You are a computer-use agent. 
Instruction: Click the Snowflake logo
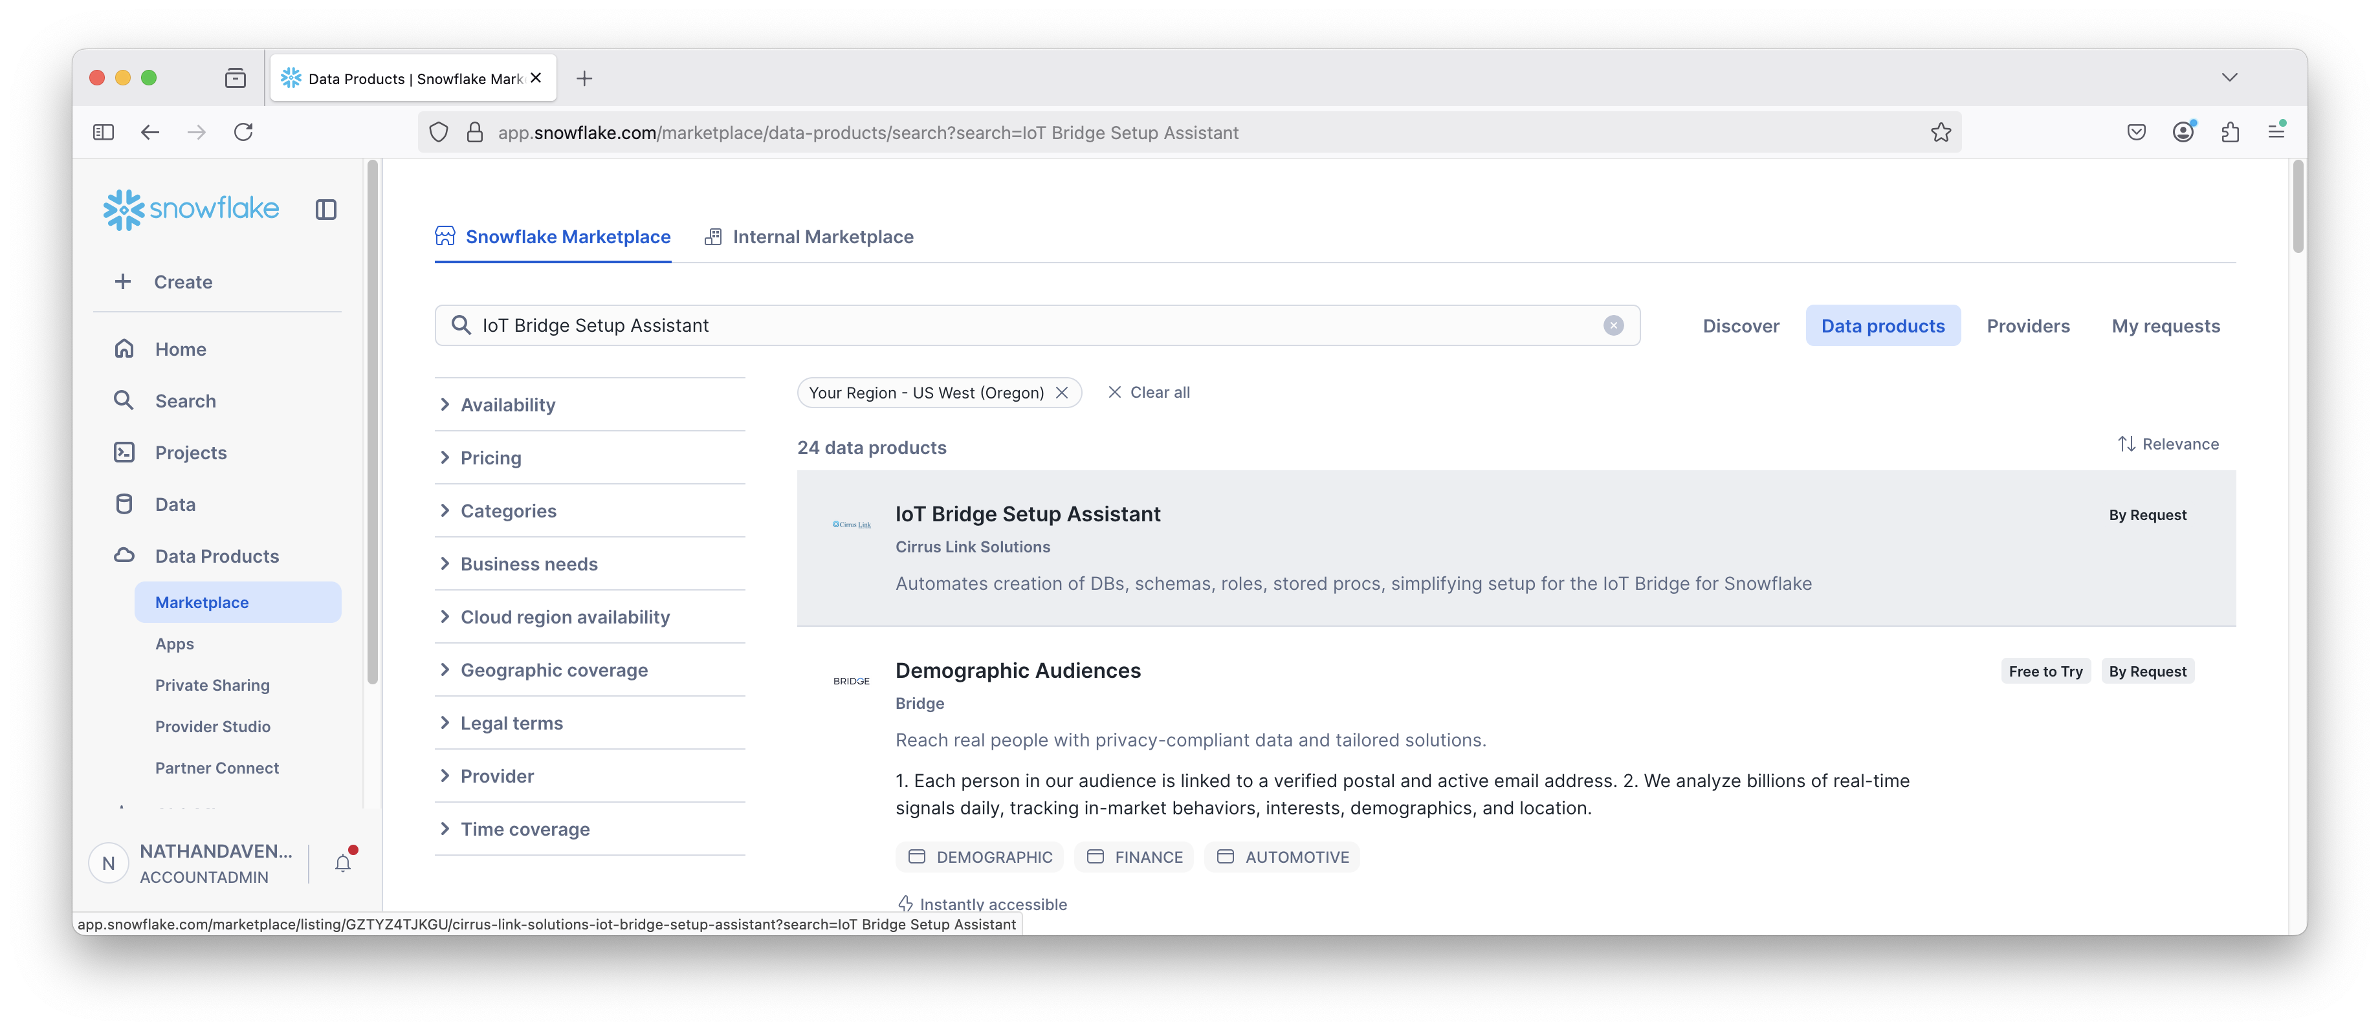click(192, 209)
